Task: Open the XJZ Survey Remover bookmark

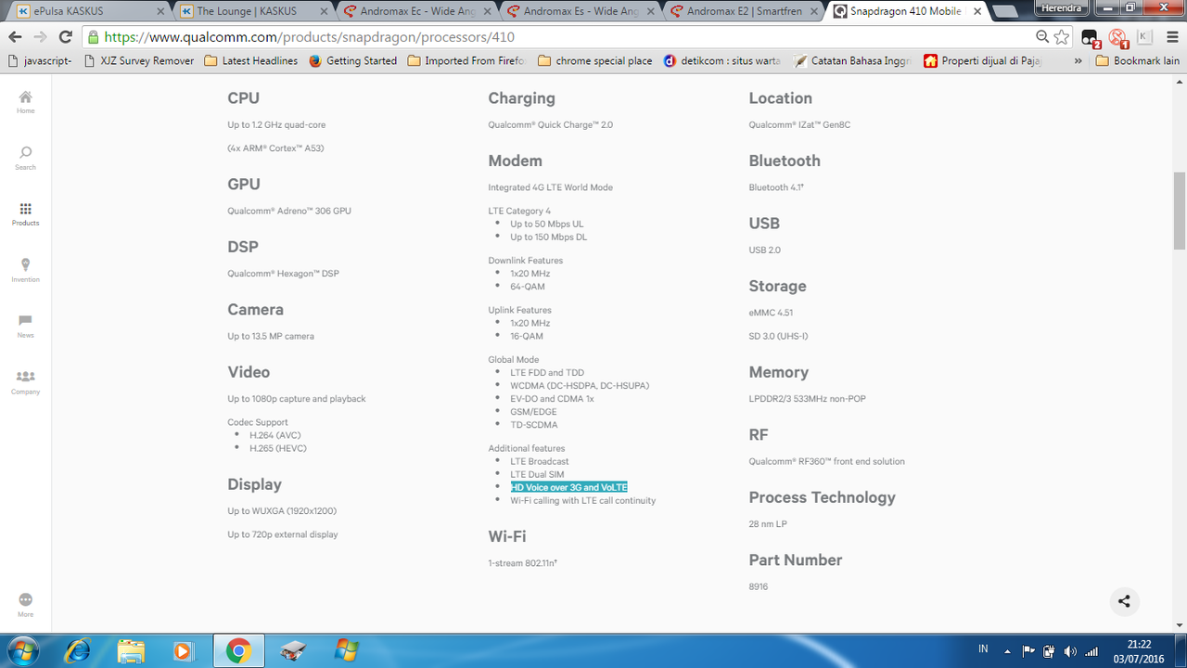Action: [x=139, y=60]
